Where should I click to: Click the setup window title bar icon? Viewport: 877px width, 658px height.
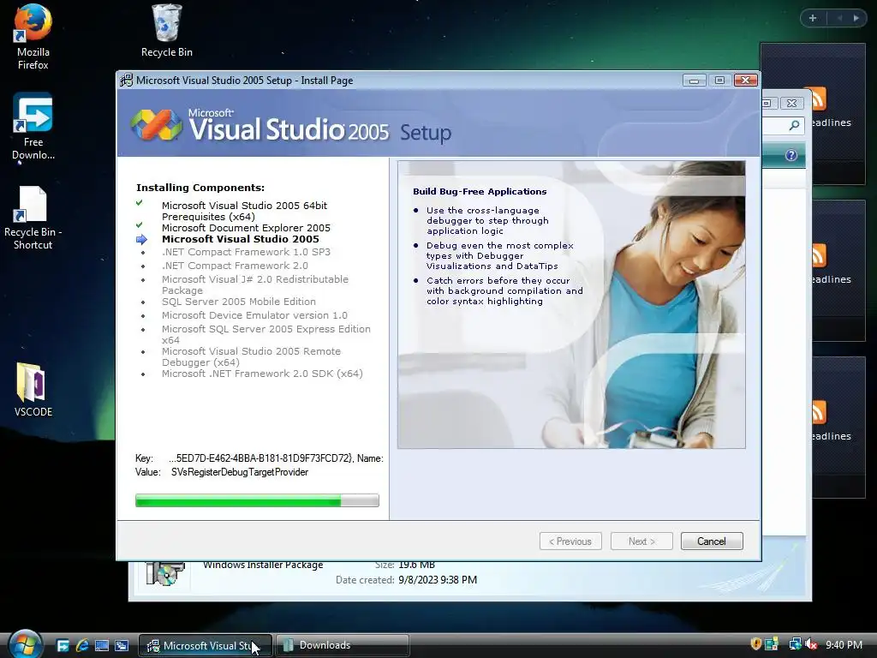coord(127,80)
